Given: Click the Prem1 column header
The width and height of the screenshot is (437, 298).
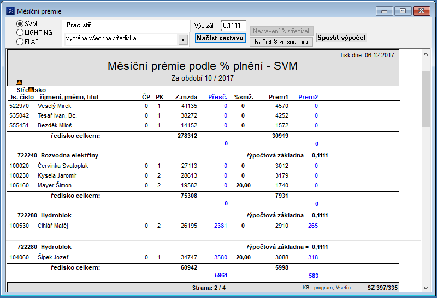Looking at the screenshot, I should coord(279,97).
